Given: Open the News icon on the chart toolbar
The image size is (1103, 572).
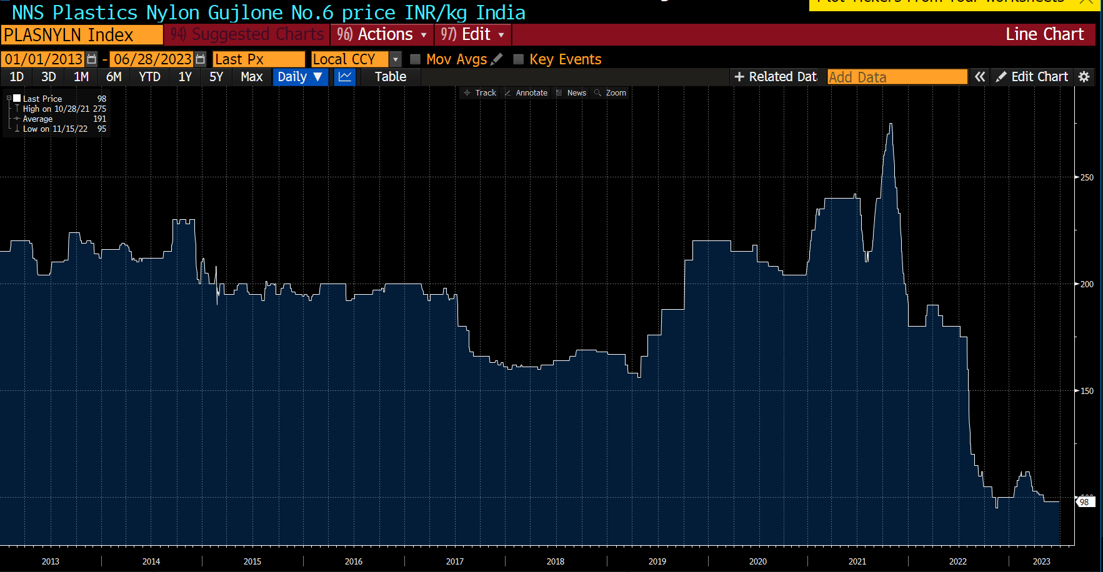Looking at the screenshot, I should click(559, 92).
